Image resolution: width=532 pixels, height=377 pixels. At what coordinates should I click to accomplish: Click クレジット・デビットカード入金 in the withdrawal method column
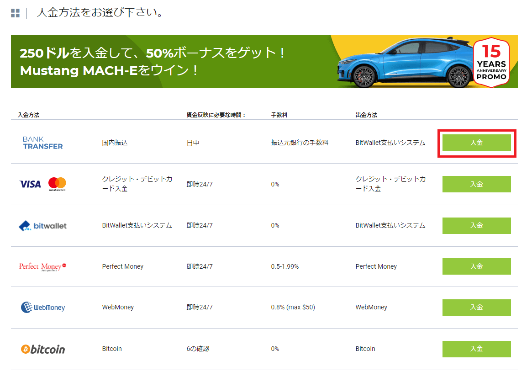tap(390, 184)
